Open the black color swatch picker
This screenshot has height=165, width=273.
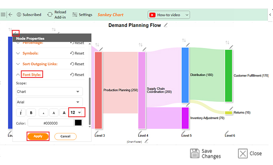(x=78, y=122)
